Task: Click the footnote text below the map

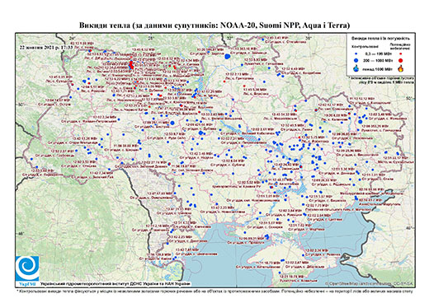Action: 214,291
